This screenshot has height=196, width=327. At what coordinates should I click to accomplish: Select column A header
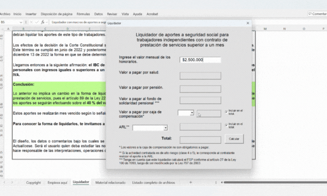pyautogui.click(x=8, y=29)
